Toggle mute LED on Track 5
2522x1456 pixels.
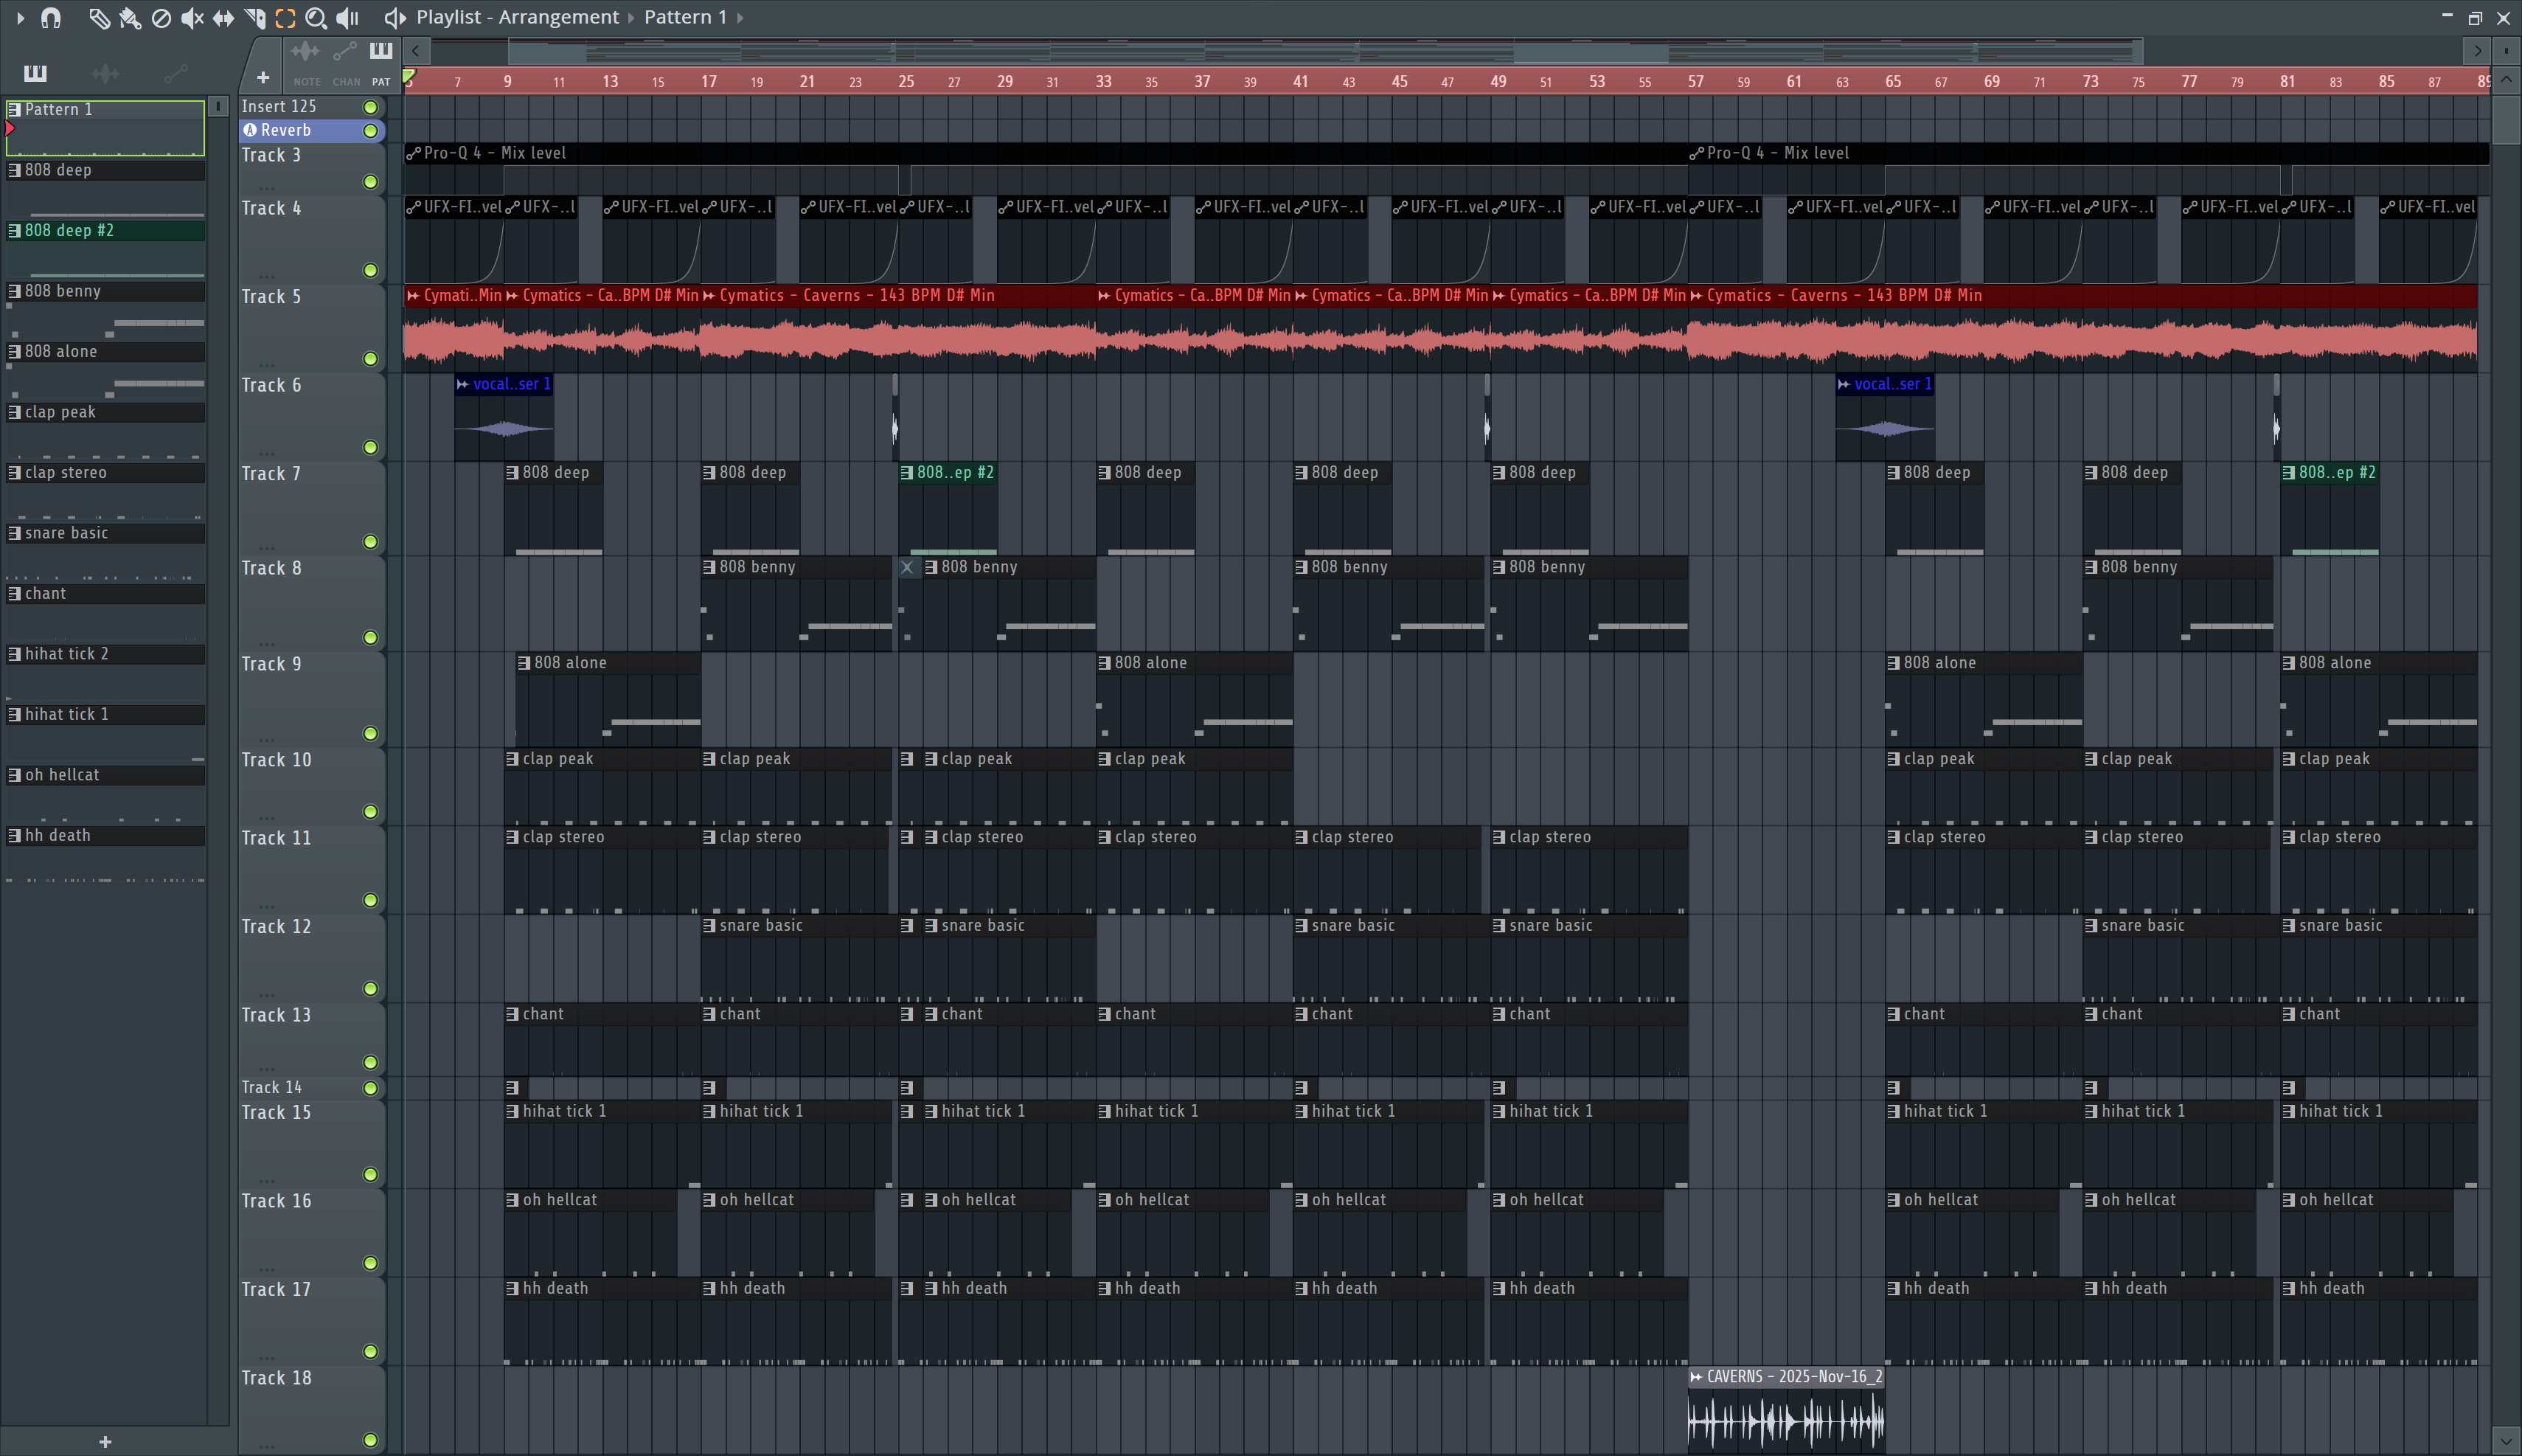coord(371,359)
